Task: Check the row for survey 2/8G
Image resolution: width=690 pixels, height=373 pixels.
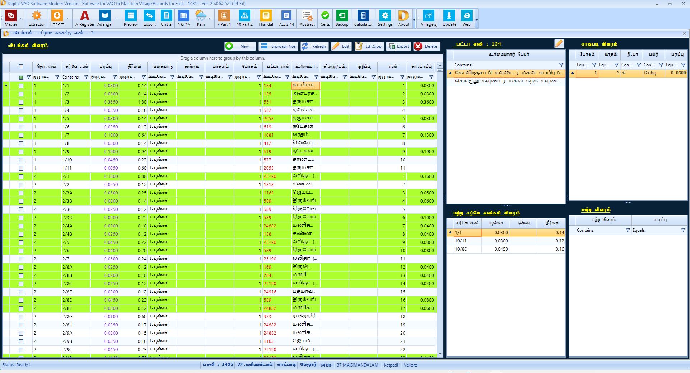Action: tap(21, 317)
